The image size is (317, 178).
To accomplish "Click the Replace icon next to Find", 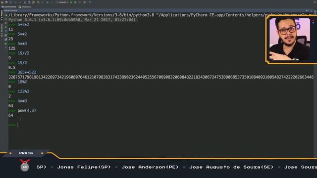I will point(42,2).
